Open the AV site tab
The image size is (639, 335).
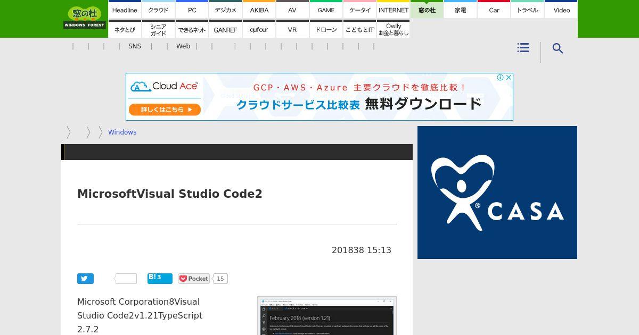click(x=292, y=10)
